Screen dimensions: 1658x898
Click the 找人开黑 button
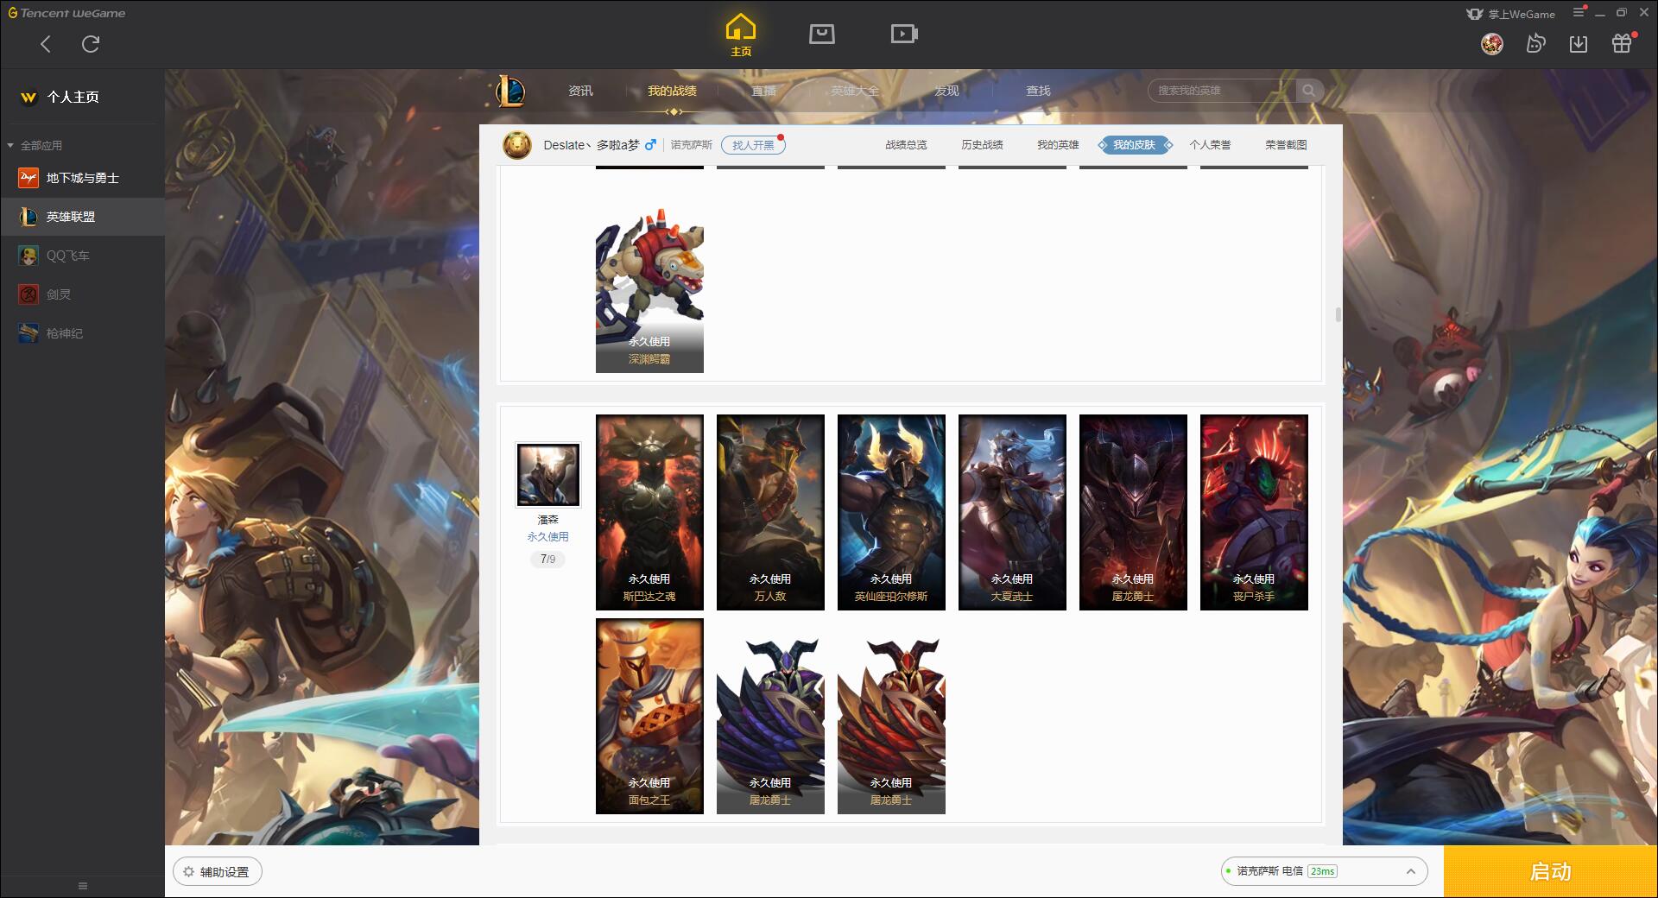tap(753, 145)
